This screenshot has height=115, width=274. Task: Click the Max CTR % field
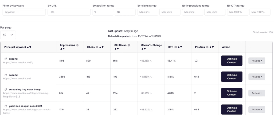click(260, 12)
